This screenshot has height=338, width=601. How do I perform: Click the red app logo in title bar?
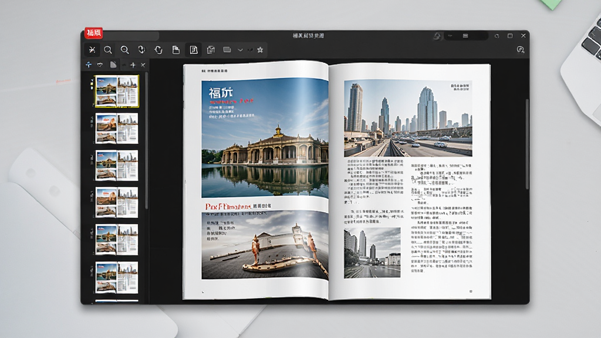pyautogui.click(x=94, y=33)
